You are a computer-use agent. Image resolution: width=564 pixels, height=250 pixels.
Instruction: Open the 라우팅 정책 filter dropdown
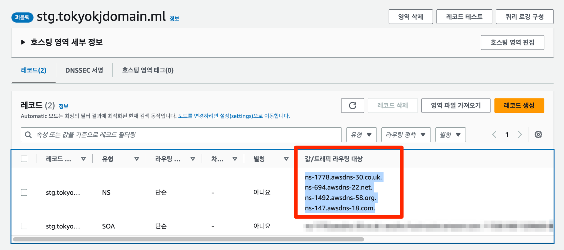coord(406,134)
